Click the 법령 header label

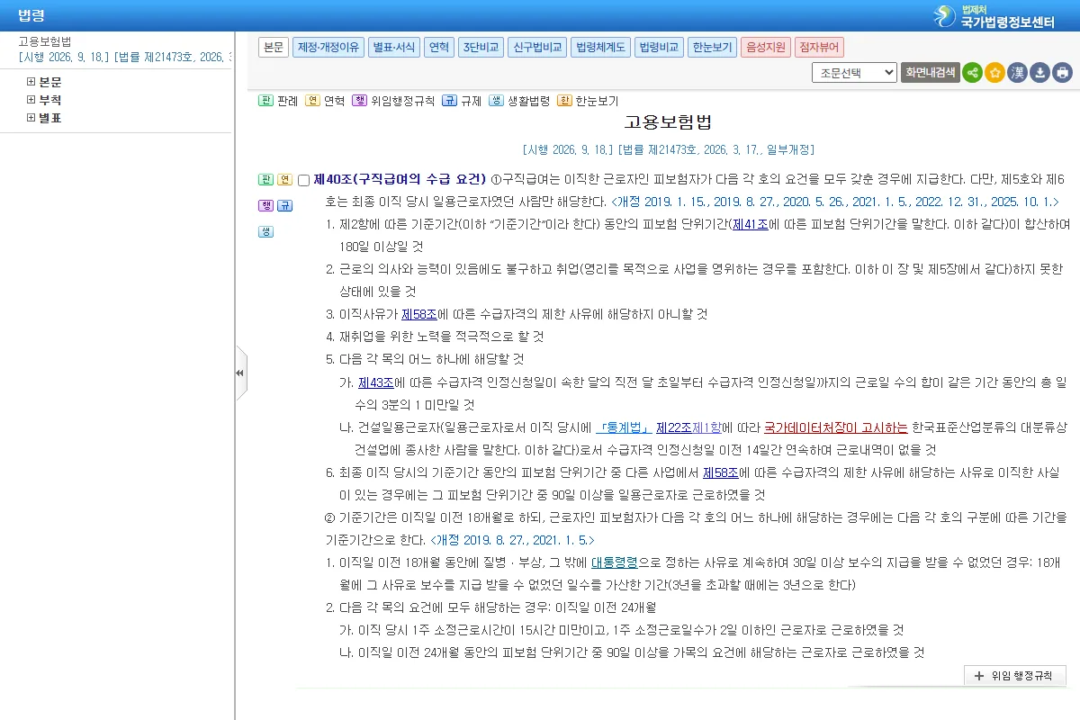[x=31, y=15]
